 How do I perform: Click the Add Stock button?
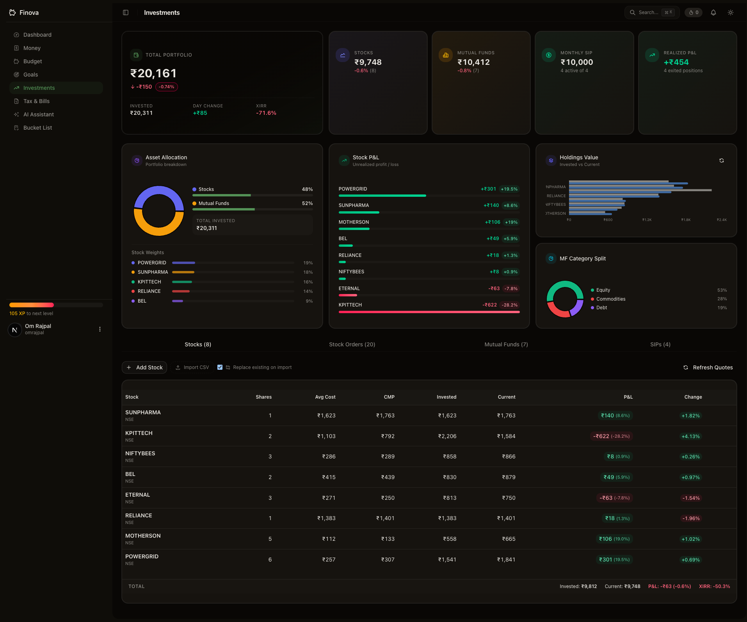(144, 367)
